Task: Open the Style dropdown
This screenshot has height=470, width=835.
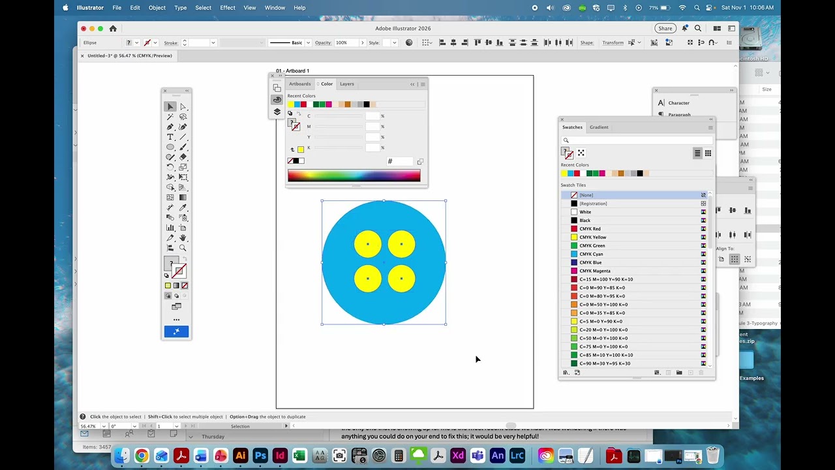Action: [x=394, y=43]
